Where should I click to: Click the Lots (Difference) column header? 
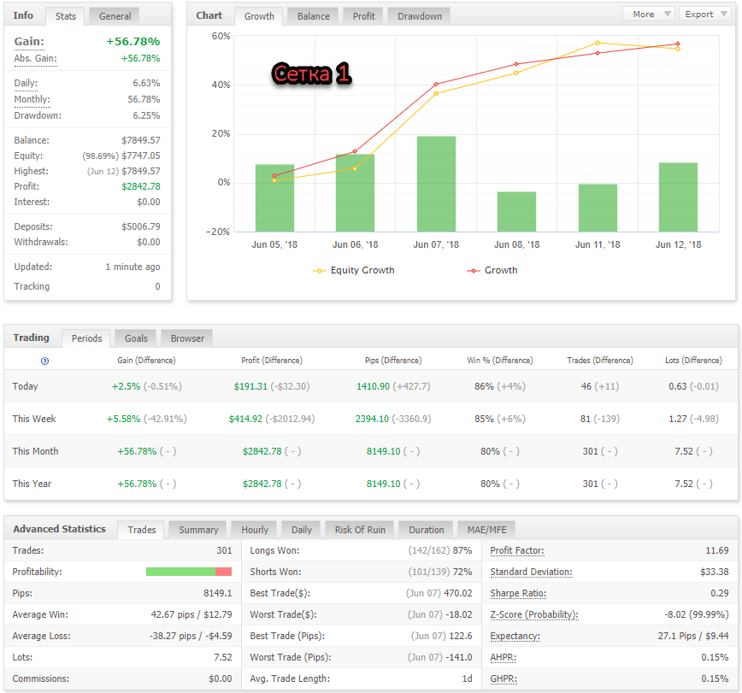(x=693, y=361)
